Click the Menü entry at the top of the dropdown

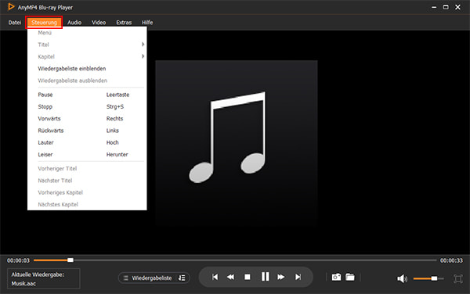pyautogui.click(x=87, y=33)
